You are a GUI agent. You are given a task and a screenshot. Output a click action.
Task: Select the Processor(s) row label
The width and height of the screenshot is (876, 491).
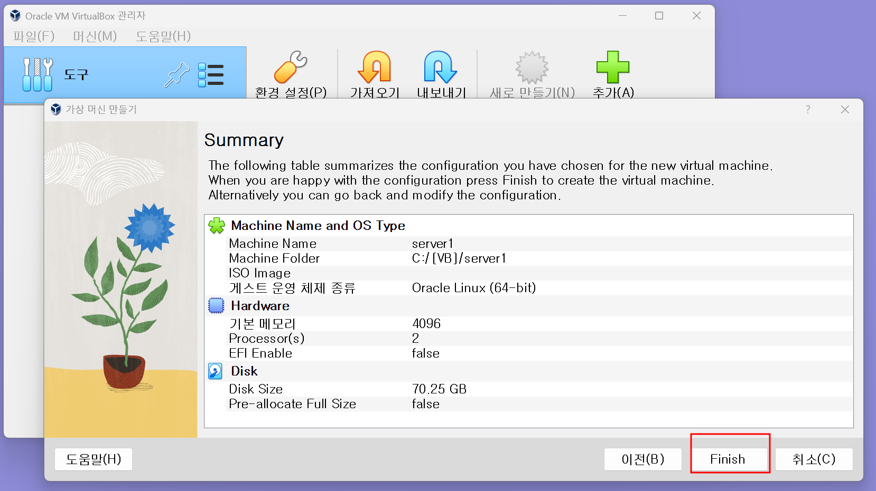[x=266, y=339]
